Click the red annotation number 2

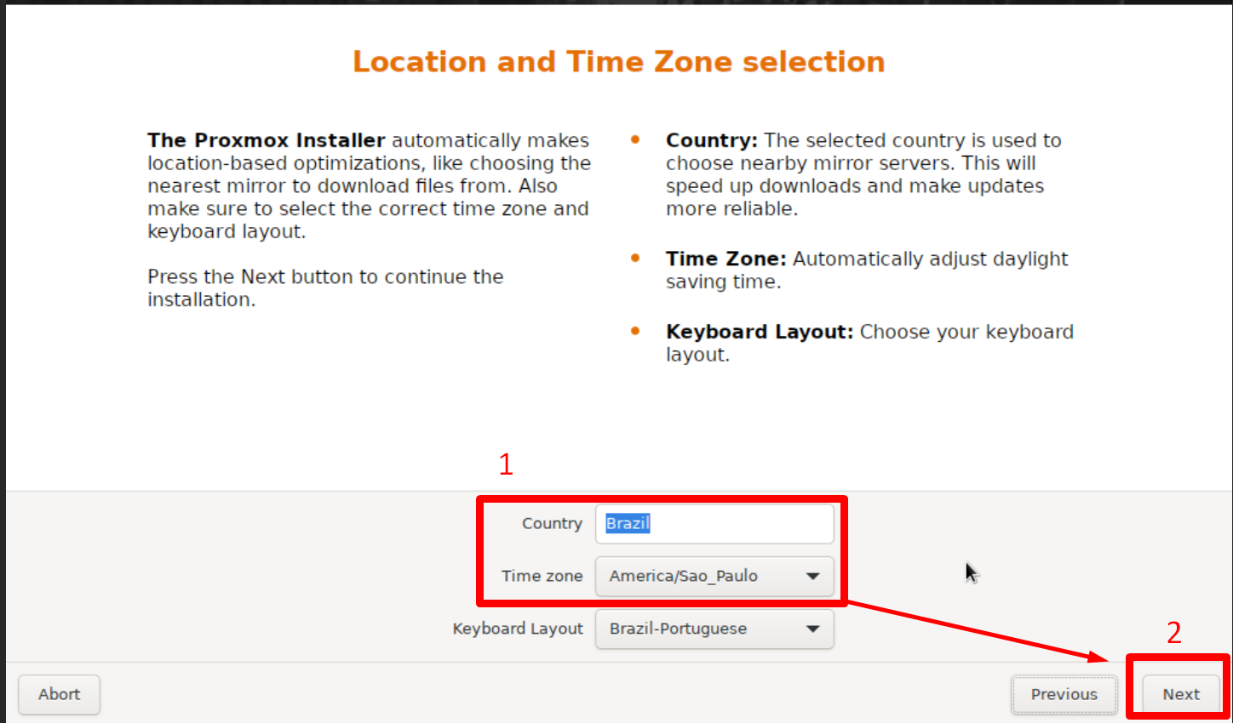pyautogui.click(x=1174, y=633)
